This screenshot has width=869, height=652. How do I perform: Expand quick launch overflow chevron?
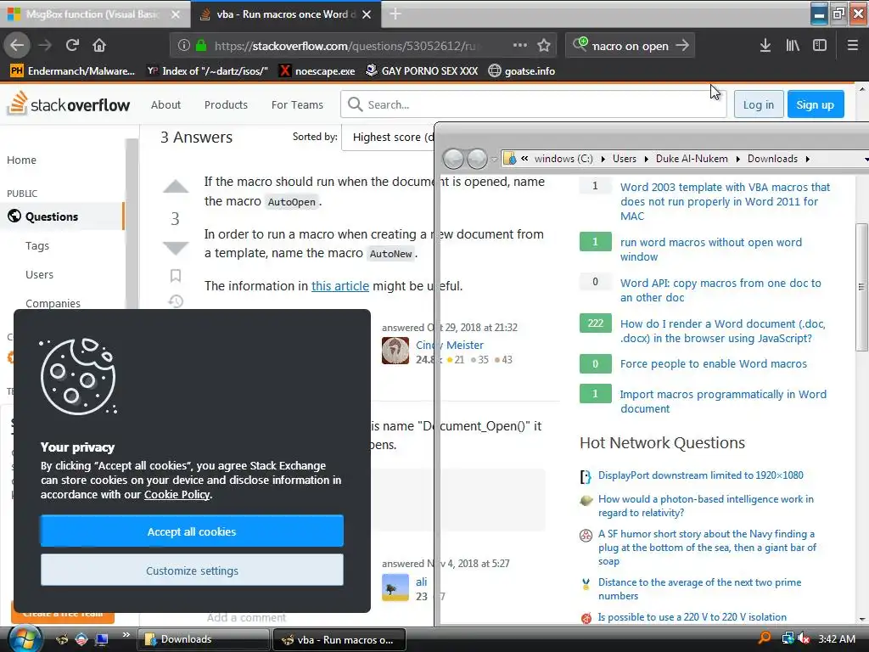[x=126, y=635]
